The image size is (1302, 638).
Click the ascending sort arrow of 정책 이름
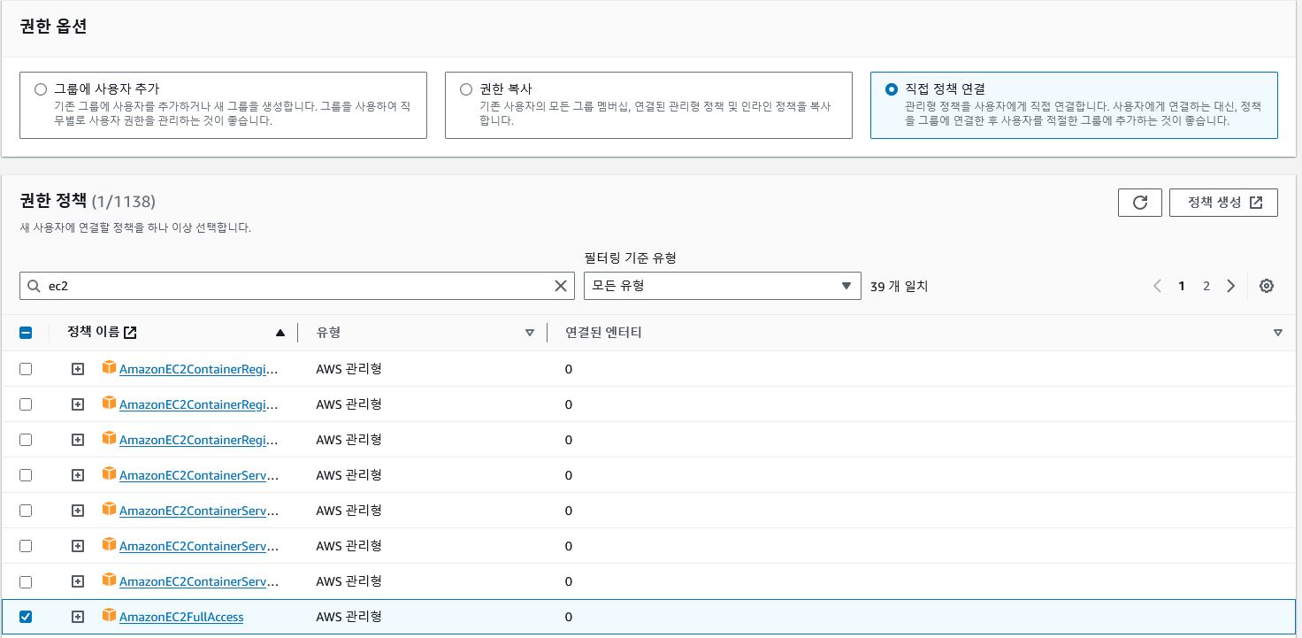[280, 333]
